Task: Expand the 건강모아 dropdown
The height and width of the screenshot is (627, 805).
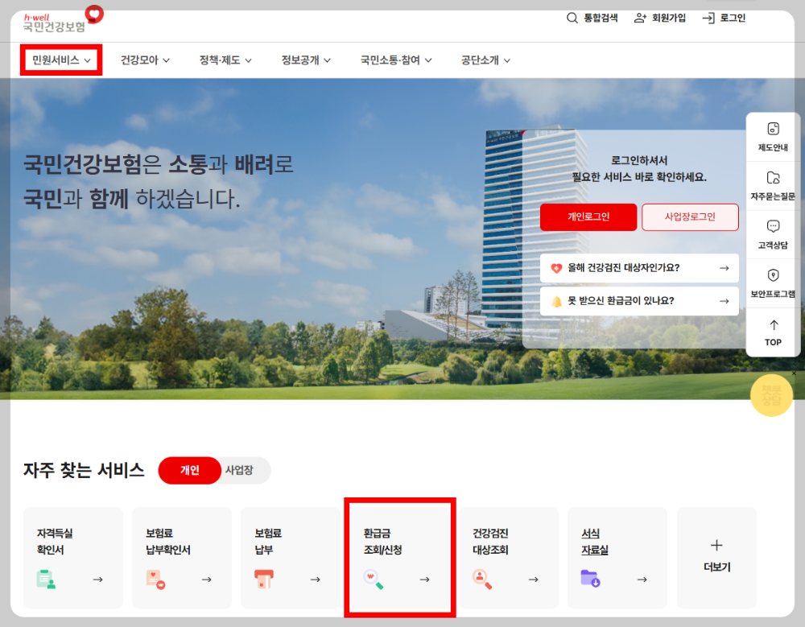Action: 145,60
